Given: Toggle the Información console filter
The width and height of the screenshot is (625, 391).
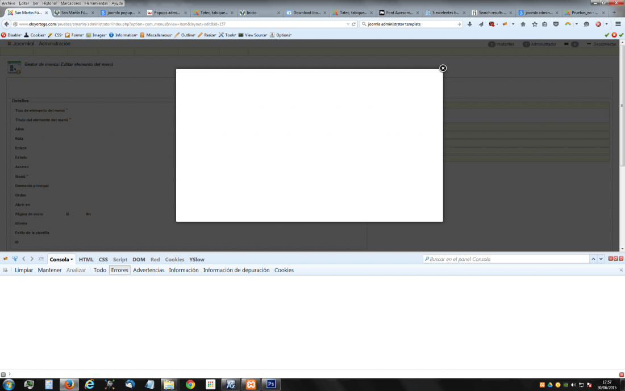Looking at the screenshot, I should 184,270.
